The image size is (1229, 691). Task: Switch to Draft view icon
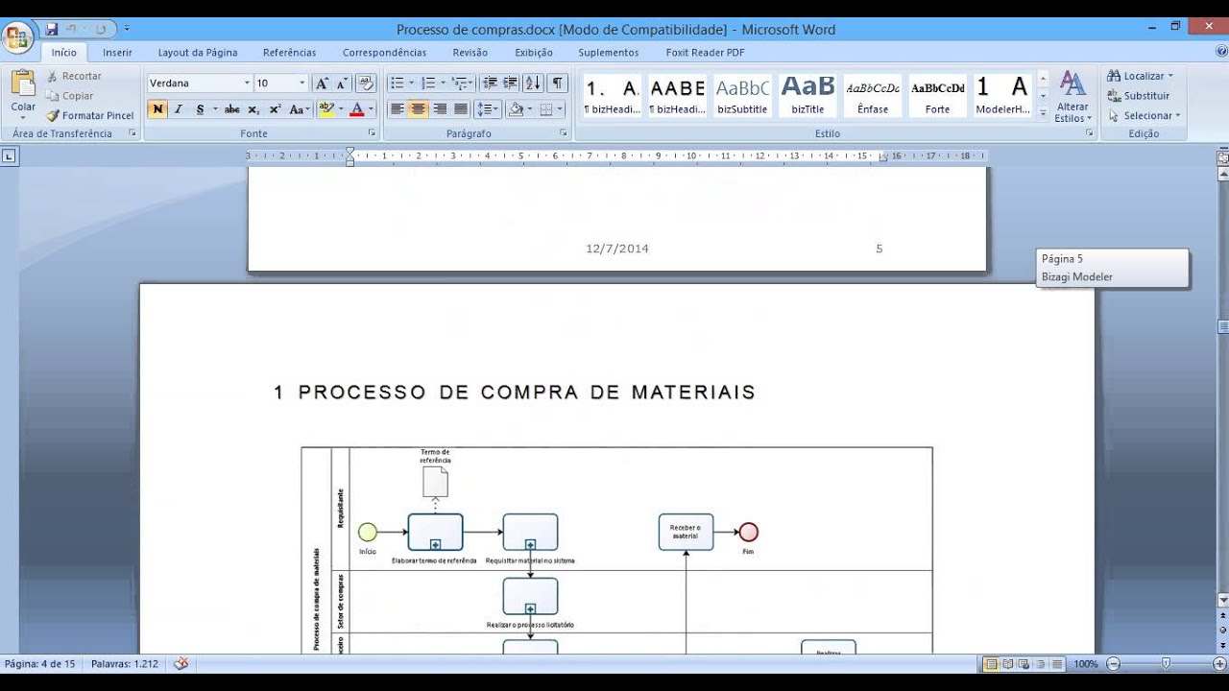(1057, 663)
